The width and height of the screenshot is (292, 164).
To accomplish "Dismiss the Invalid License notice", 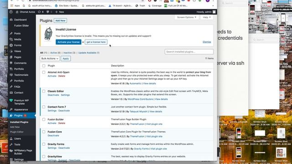I will pyautogui.click(x=207, y=42).
